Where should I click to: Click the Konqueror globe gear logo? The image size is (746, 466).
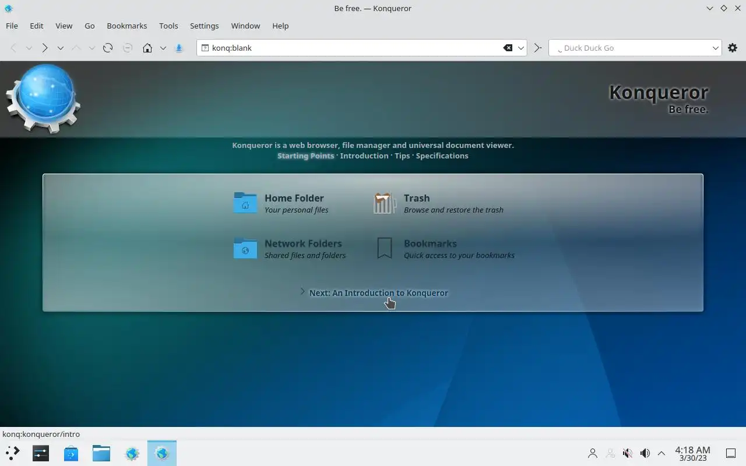point(43,98)
